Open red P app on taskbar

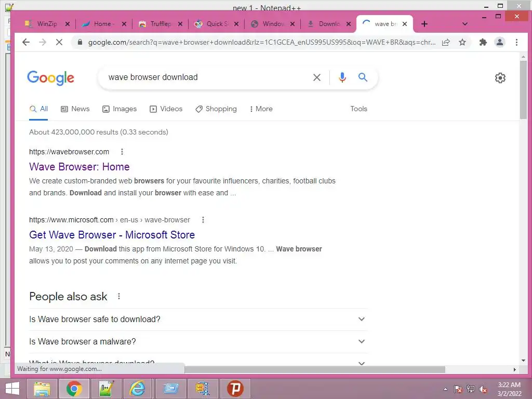pyautogui.click(x=235, y=389)
